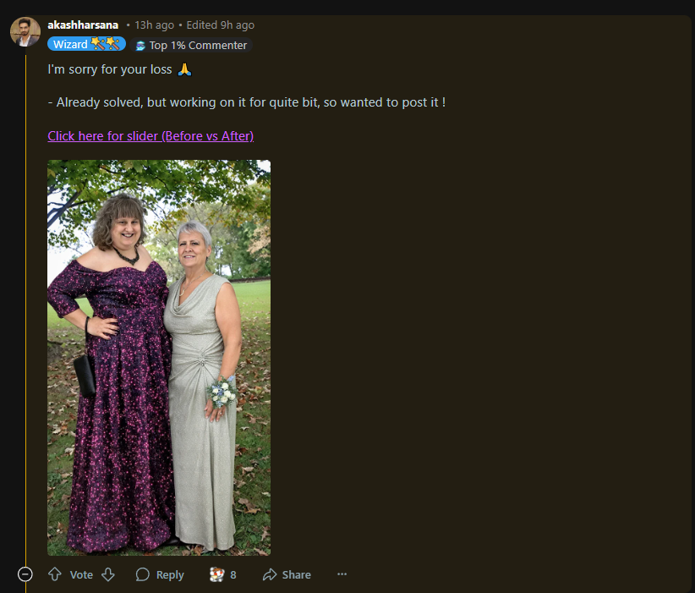Open the three-dot more options menu

(342, 574)
